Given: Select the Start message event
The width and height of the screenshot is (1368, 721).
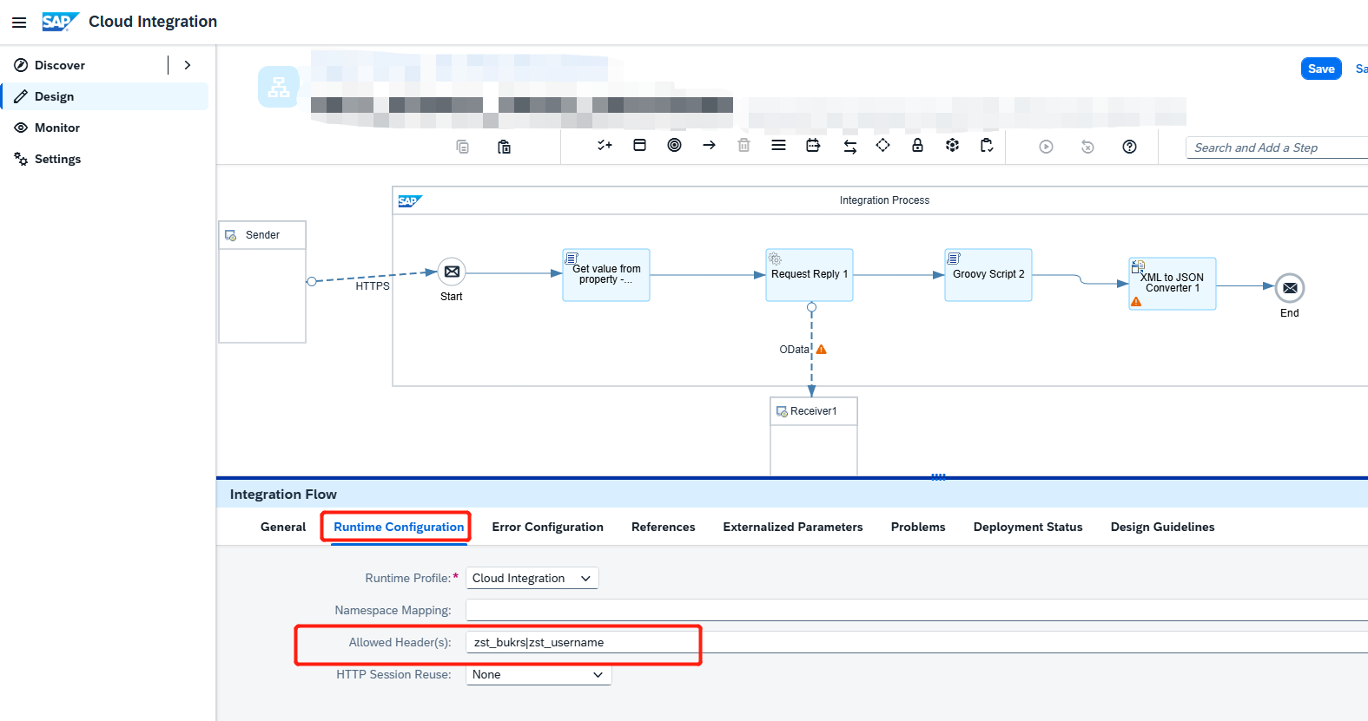Looking at the screenshot, I should point(452,272).
